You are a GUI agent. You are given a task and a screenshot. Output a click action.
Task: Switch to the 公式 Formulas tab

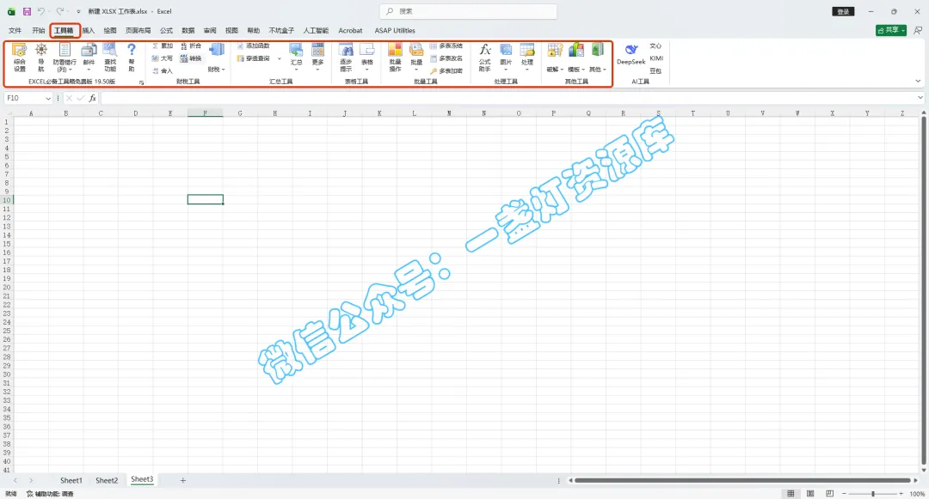(x=167, y=30)
